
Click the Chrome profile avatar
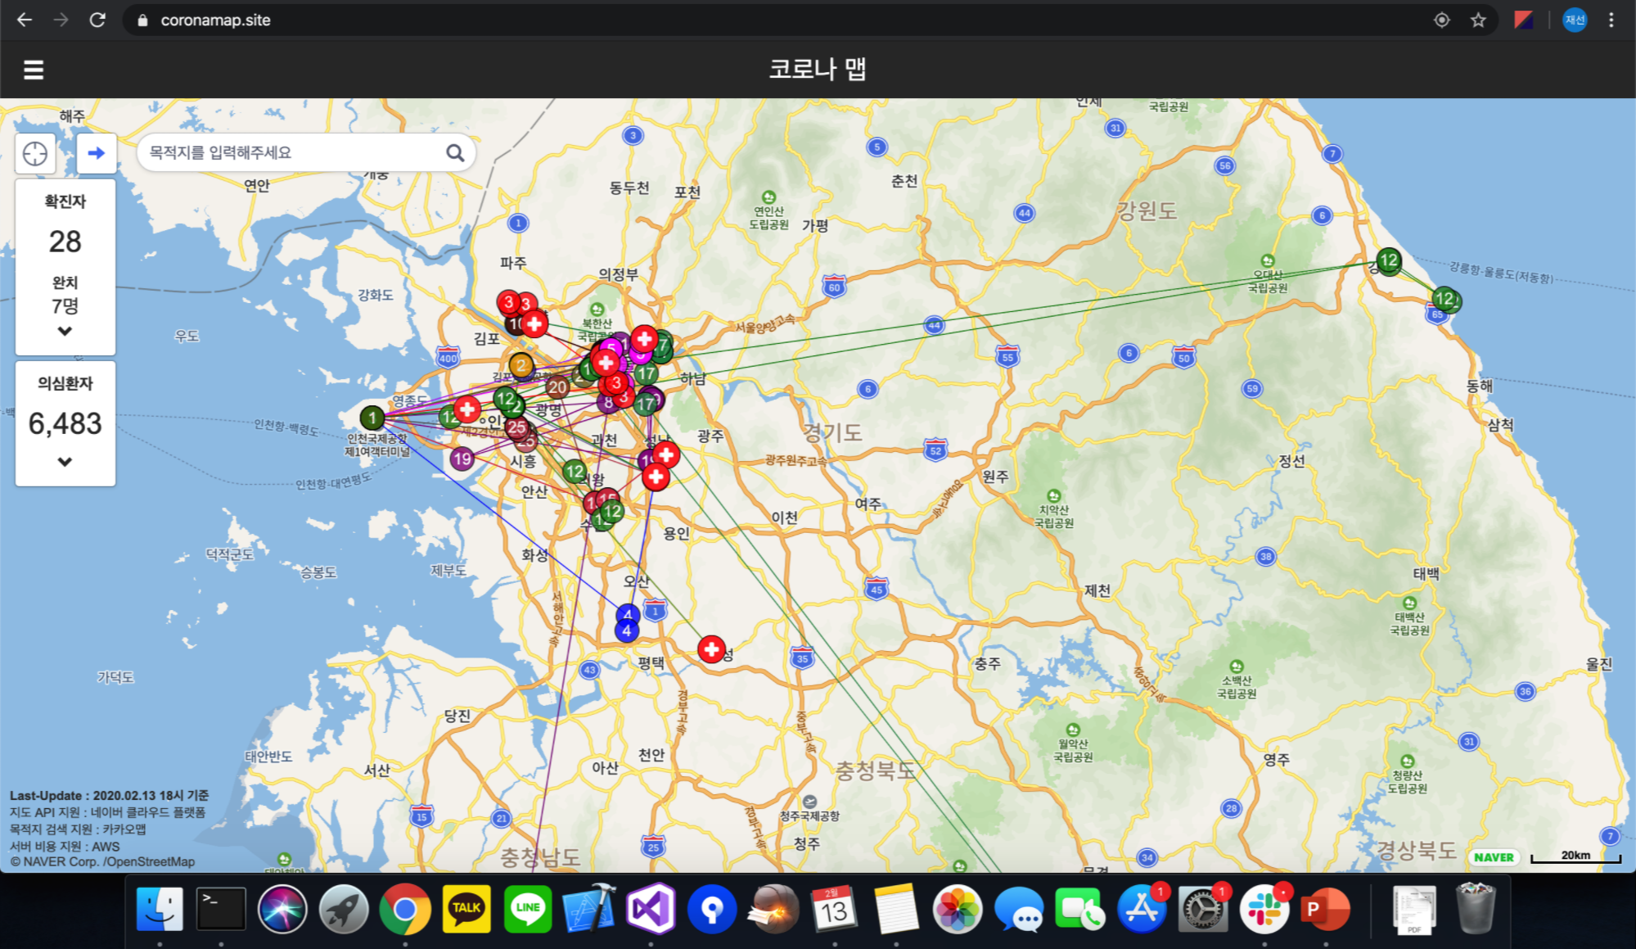pos(1575,20)
